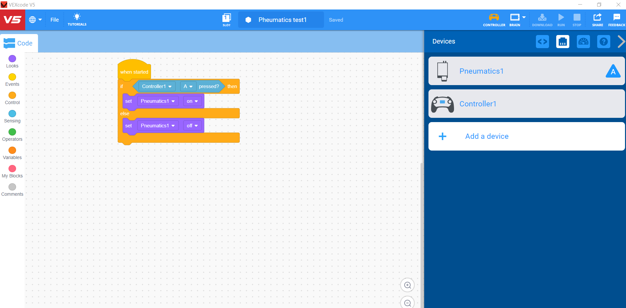Click the VEX V5 logo icon

pos(12,20)
